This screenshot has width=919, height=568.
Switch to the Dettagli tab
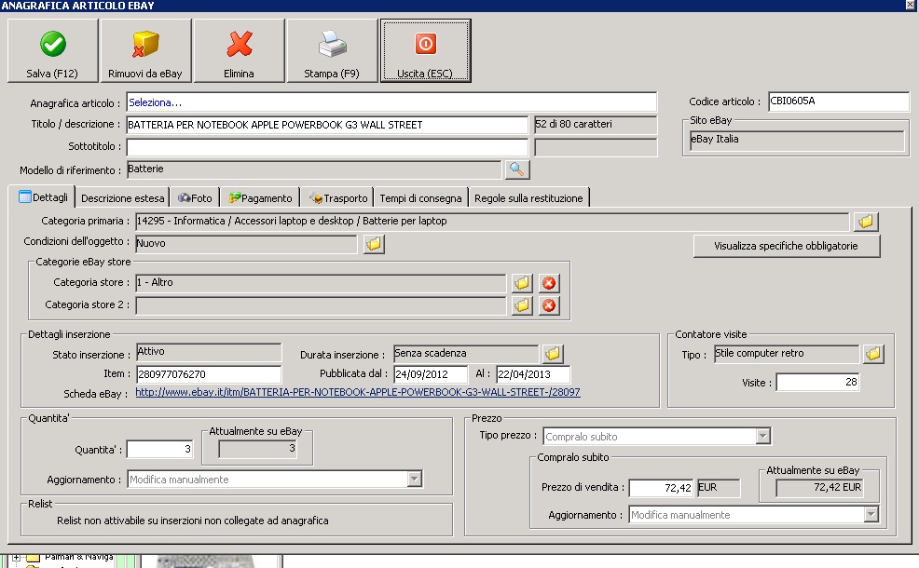click(x=44, y=197)
